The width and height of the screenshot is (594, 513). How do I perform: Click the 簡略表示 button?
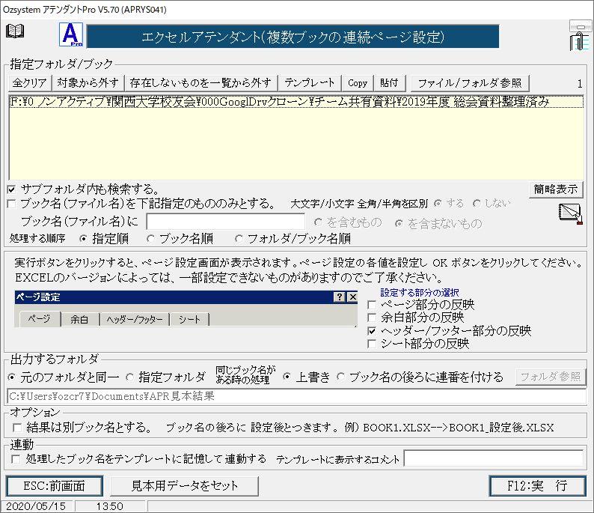tap(555, 189)
